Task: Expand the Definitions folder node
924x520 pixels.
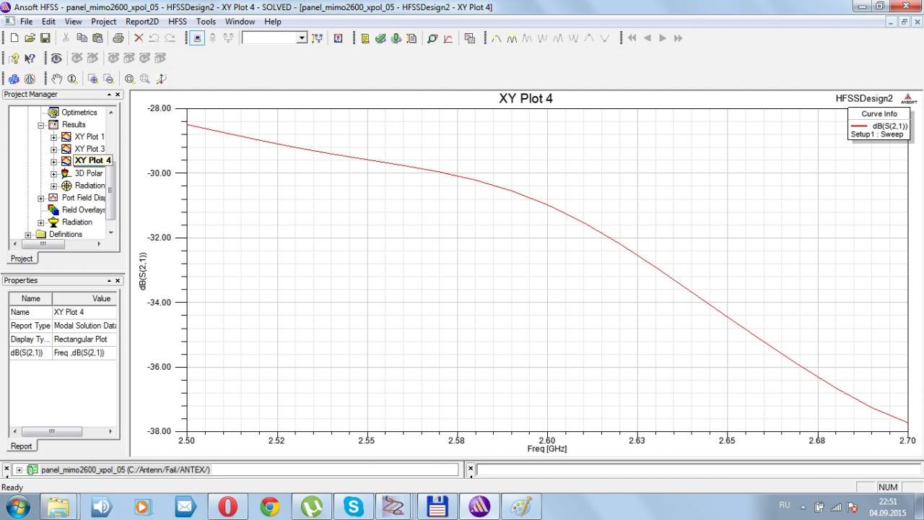Action: (28, 235)
